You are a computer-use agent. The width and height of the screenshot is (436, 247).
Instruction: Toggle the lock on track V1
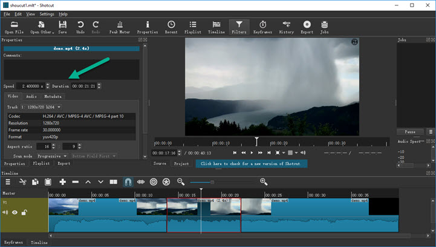24,212
